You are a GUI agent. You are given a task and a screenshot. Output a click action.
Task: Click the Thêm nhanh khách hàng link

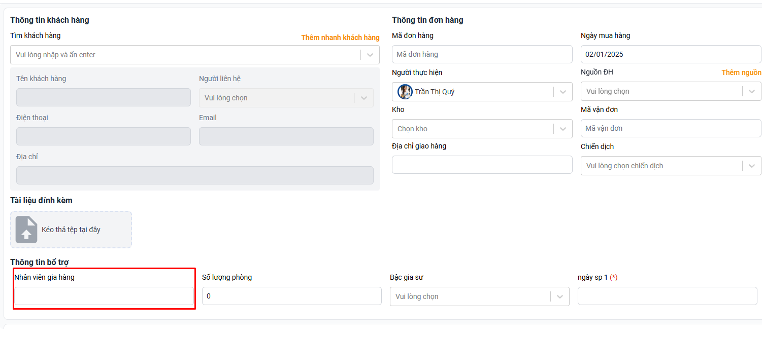[x=340, y=38]
